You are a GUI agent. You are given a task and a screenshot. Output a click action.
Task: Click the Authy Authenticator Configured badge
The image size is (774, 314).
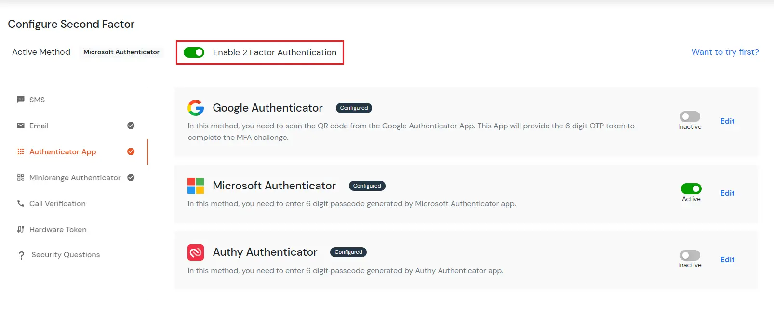click(348, 252)
